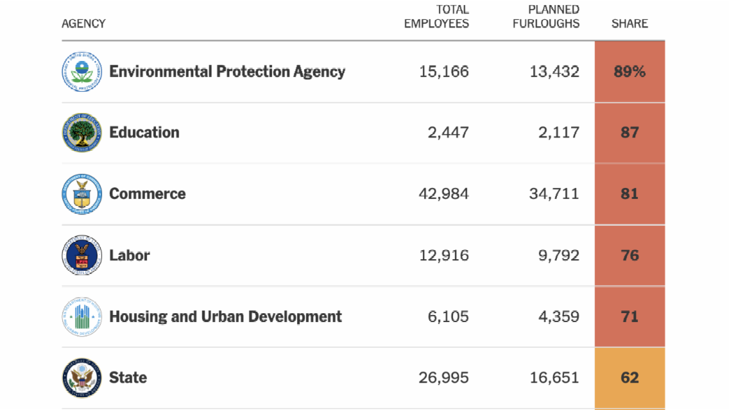Screen dimensions: 729x410
Task: Sort by the AGENCY column header
Action: (83, 24)
